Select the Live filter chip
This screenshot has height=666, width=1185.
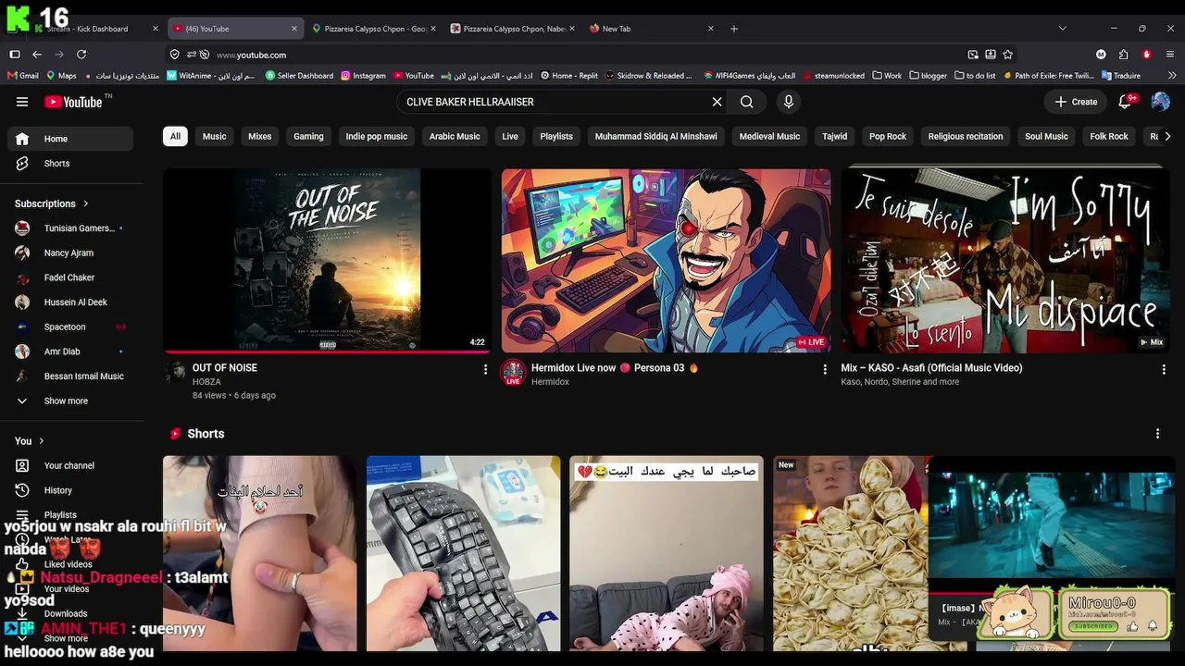510,136
